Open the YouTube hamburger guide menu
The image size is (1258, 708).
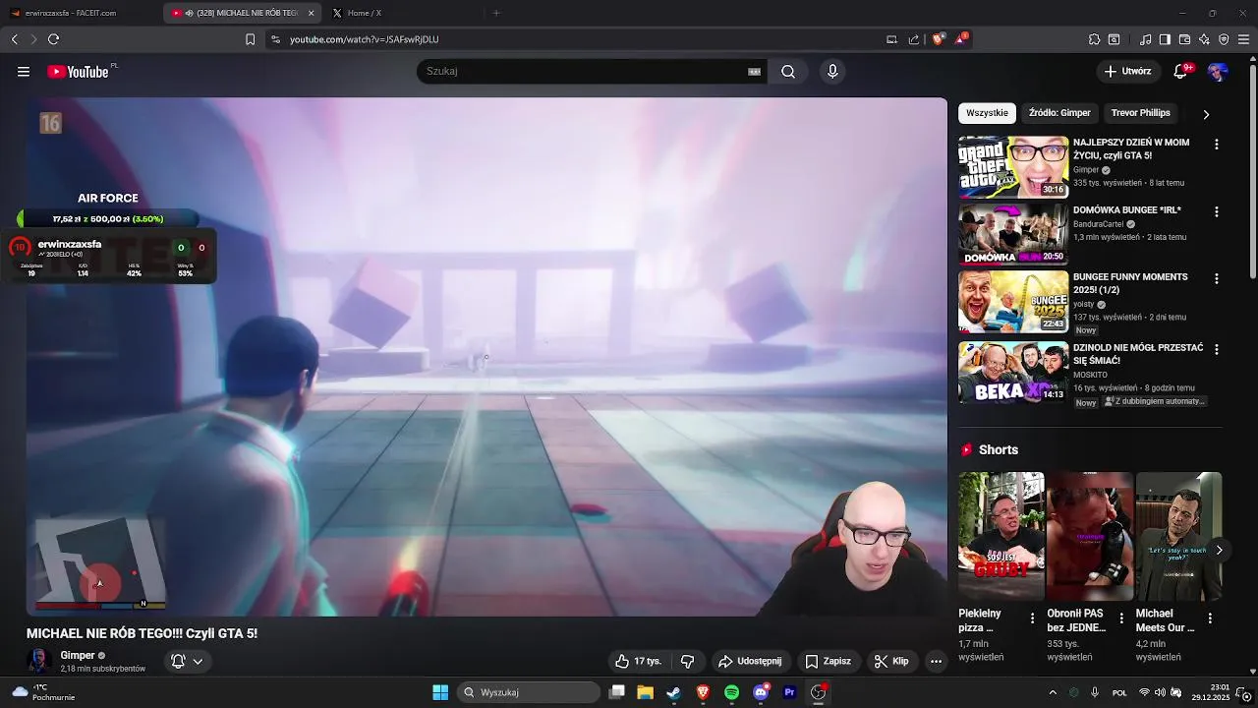click(x=24, y=72)
